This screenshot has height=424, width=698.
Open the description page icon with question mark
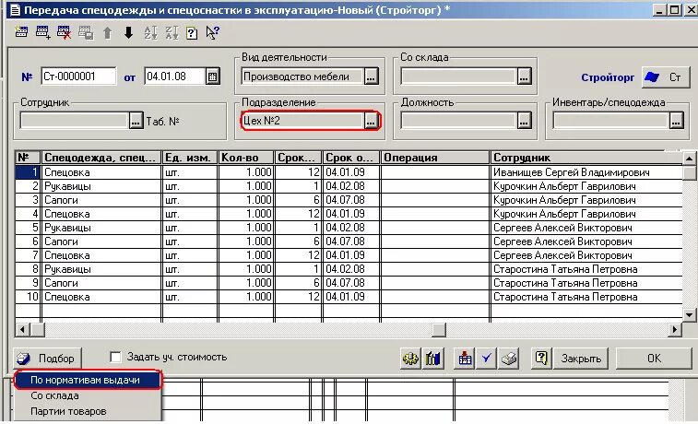(x=192, y=33)
